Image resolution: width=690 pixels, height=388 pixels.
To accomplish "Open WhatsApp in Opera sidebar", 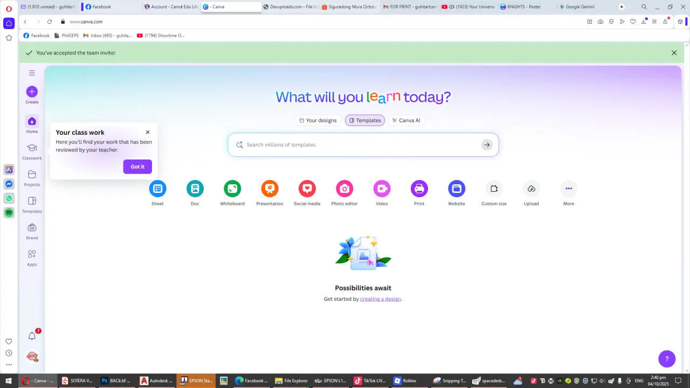I will point(9,198).
